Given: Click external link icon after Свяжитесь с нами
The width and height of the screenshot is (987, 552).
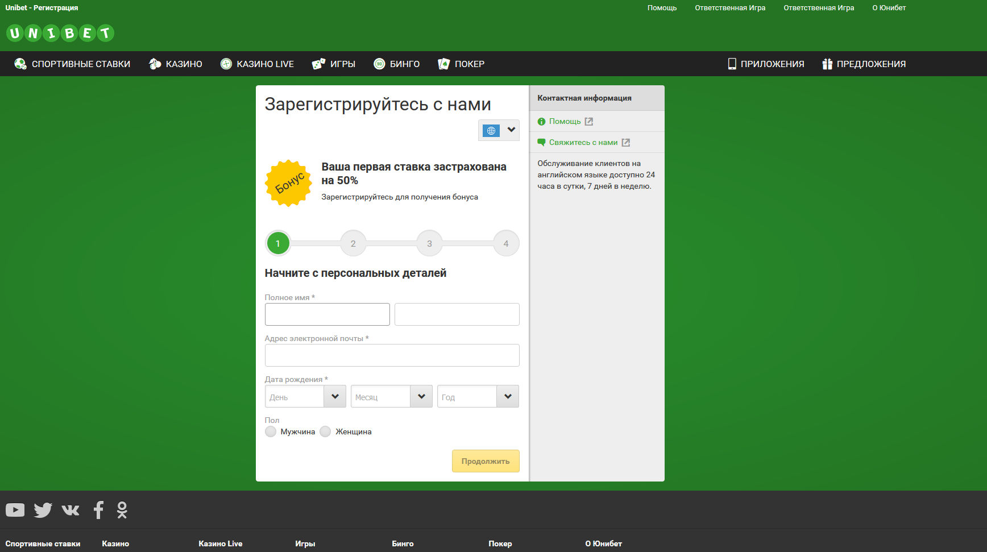Looking at the screenshot, I should [626, 143].
